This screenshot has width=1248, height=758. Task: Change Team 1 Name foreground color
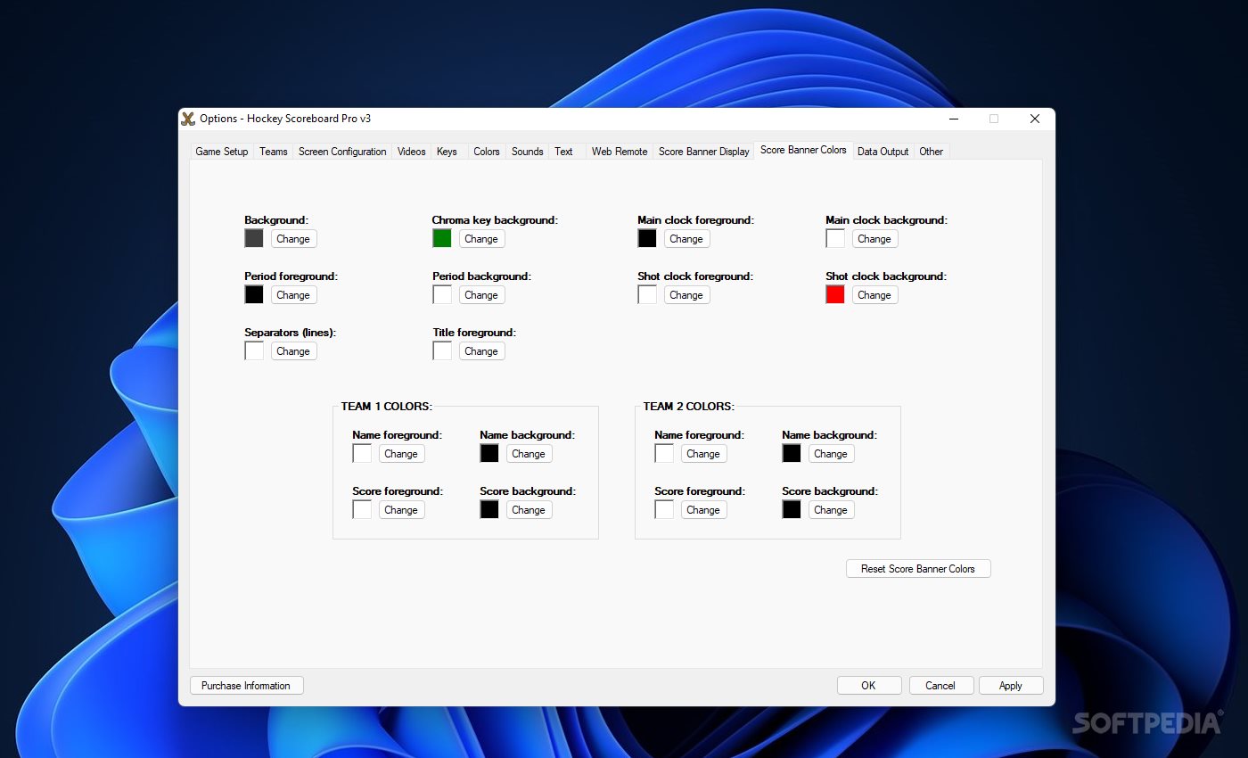point(401,454)
